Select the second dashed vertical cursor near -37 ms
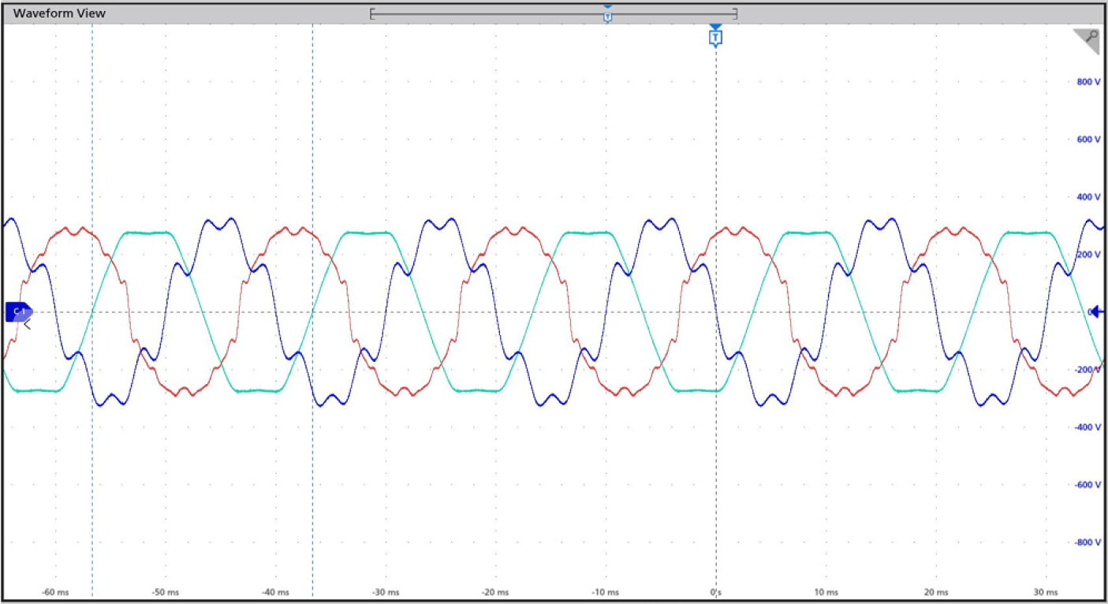The height and width of the screenshot is (604, 1108). click(312, 473)
